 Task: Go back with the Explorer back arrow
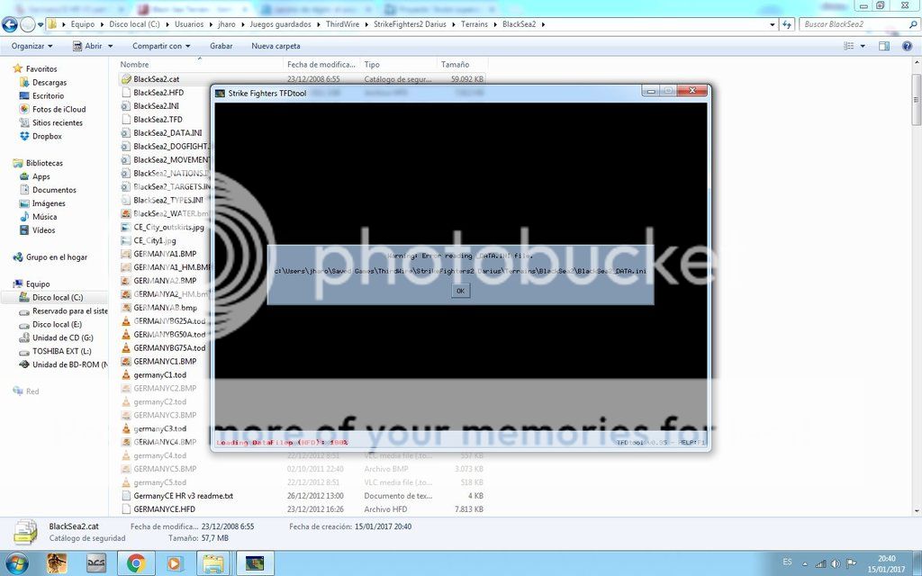pos(9,24)
